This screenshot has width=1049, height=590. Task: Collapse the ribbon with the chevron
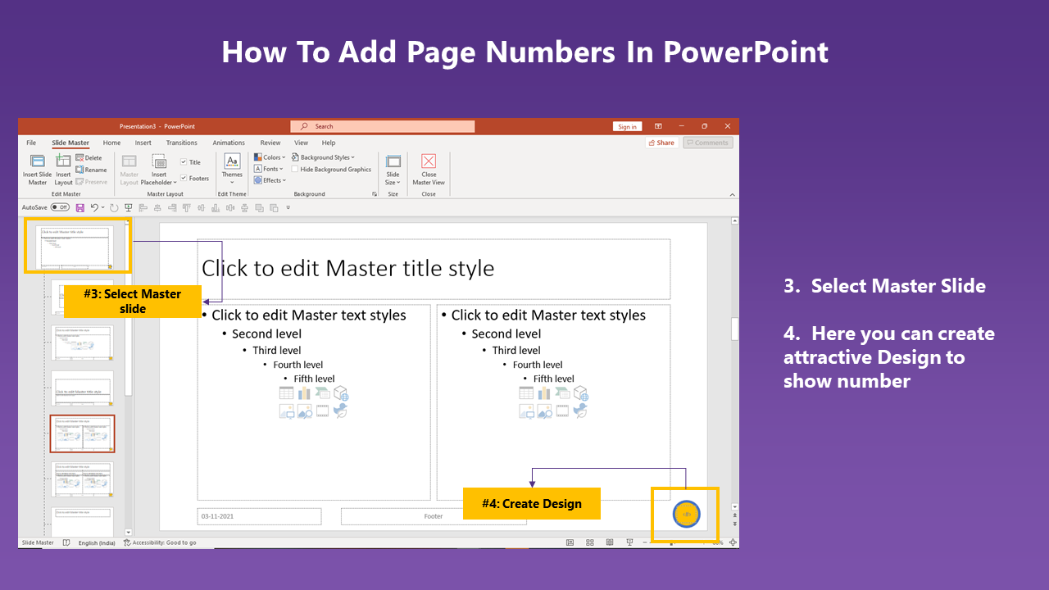731,194
